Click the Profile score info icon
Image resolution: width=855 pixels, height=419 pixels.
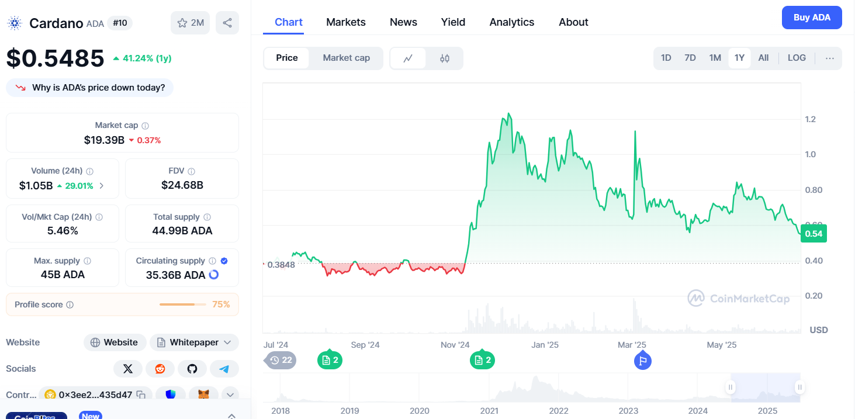pyautogui.click(x=70, y=305)
